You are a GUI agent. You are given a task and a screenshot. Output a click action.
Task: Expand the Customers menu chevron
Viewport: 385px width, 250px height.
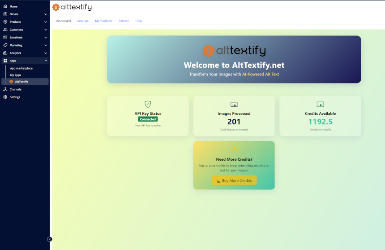(x=46, y=29)
